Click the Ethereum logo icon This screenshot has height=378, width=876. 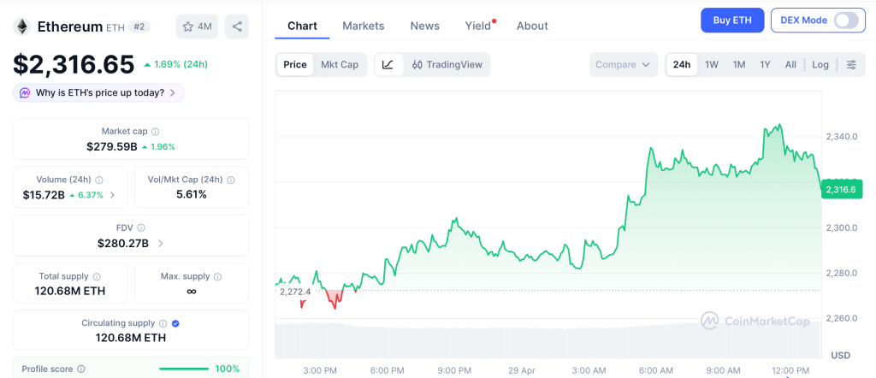[21, 27]
